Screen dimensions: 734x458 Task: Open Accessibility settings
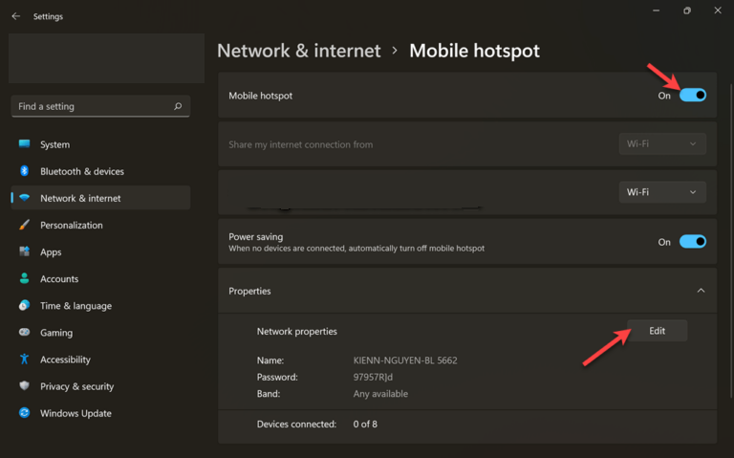click(100, 360)
